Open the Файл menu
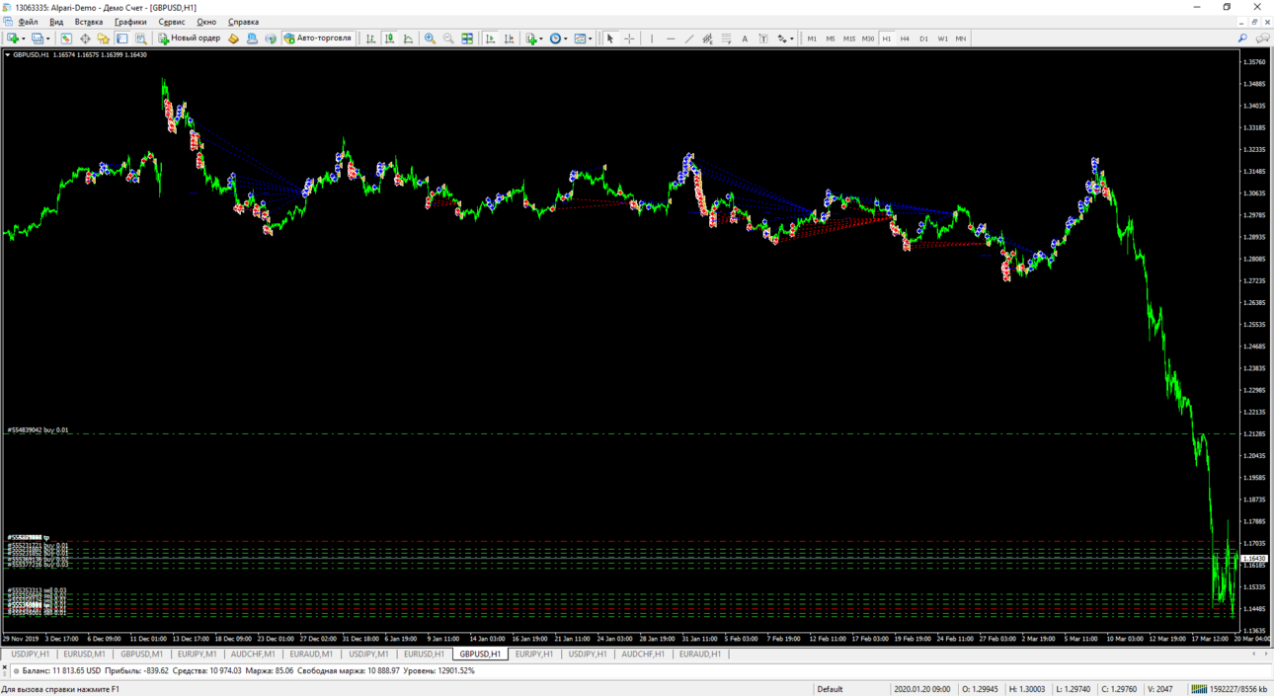This screenshot has width=1274, height=696. pos(28,22)
